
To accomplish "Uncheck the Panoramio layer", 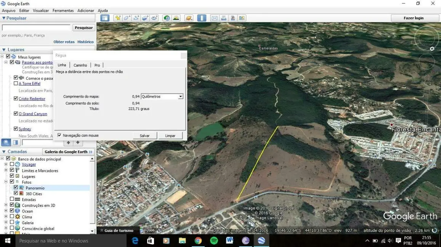I will (x=16, y=188).
